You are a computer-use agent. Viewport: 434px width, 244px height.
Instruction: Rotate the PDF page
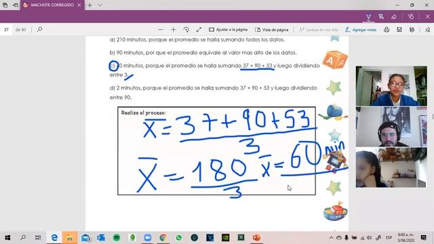pyautogui.click(x=186, y=30)
